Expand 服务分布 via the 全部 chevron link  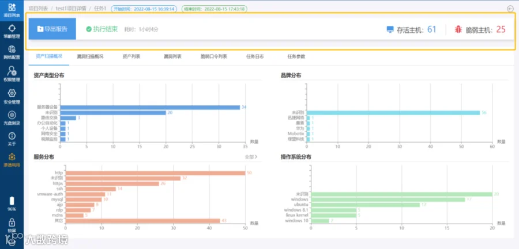tap(251, 157)
